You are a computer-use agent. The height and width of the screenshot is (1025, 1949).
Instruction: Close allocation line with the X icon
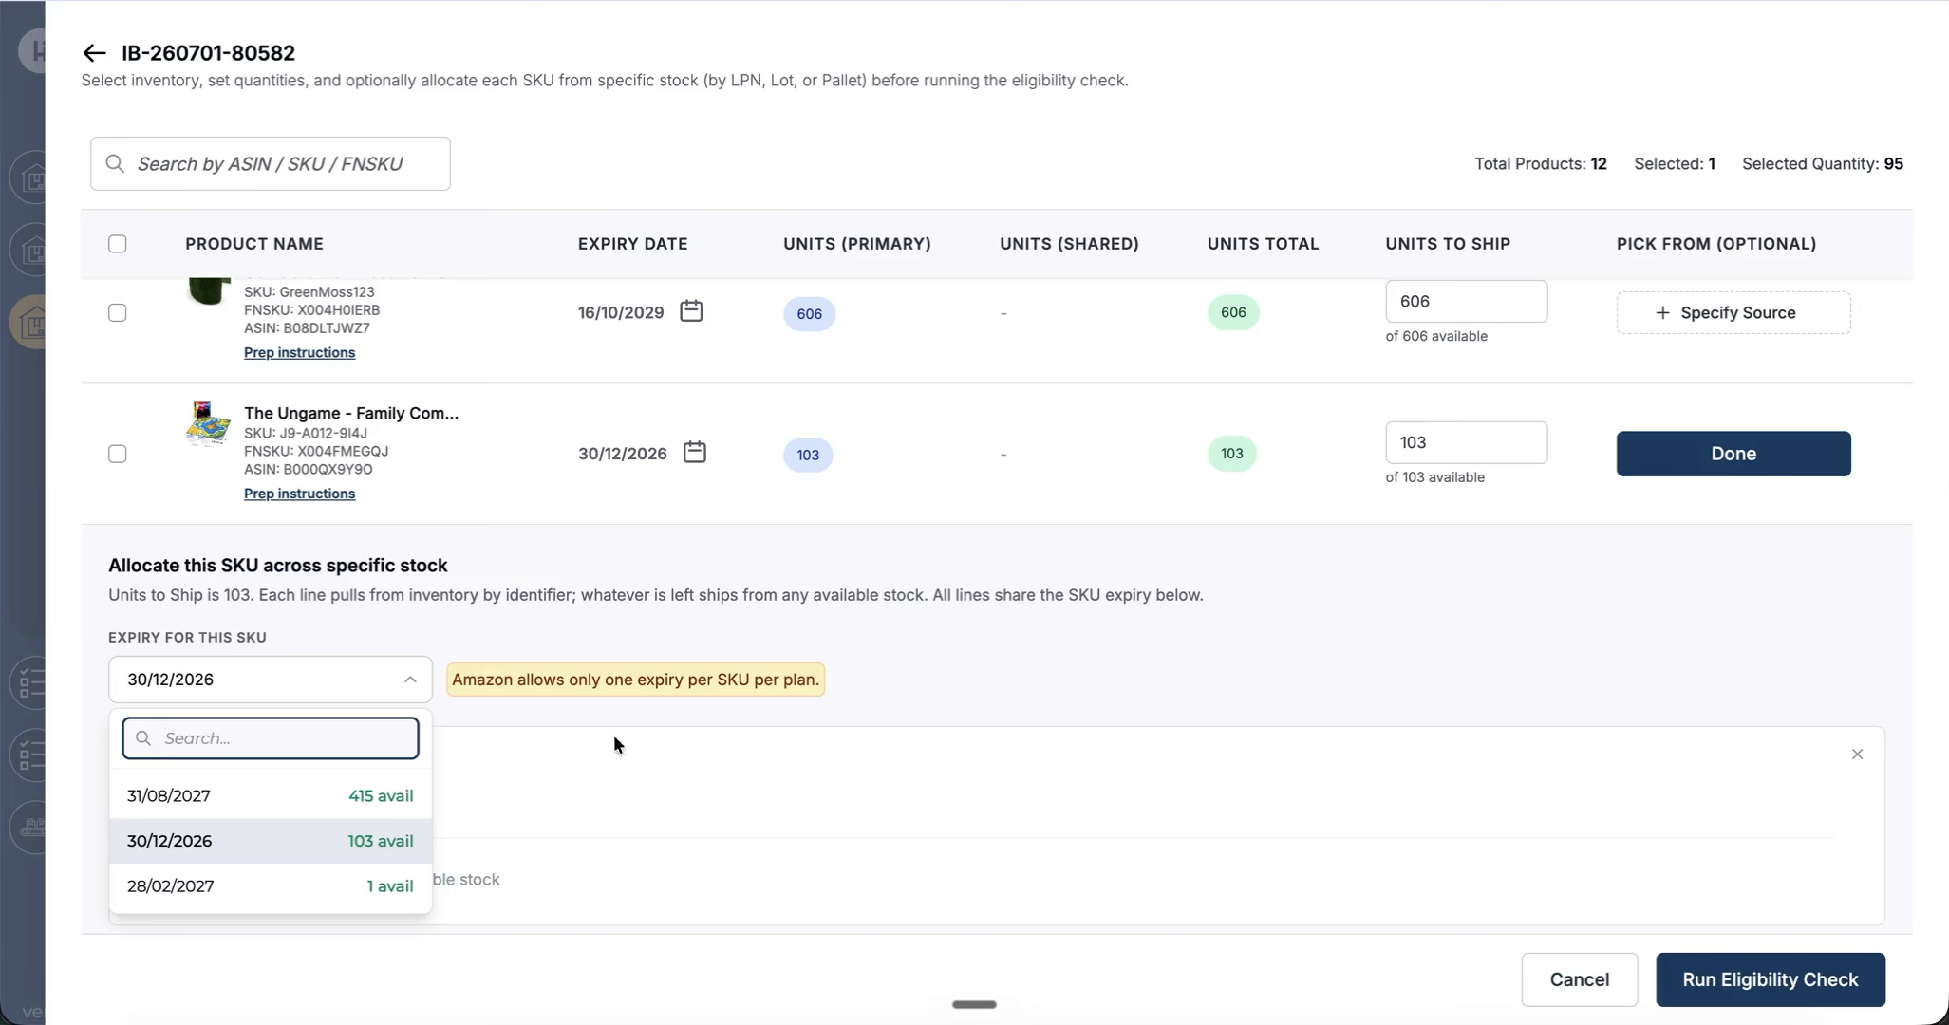click(1857, 755)
